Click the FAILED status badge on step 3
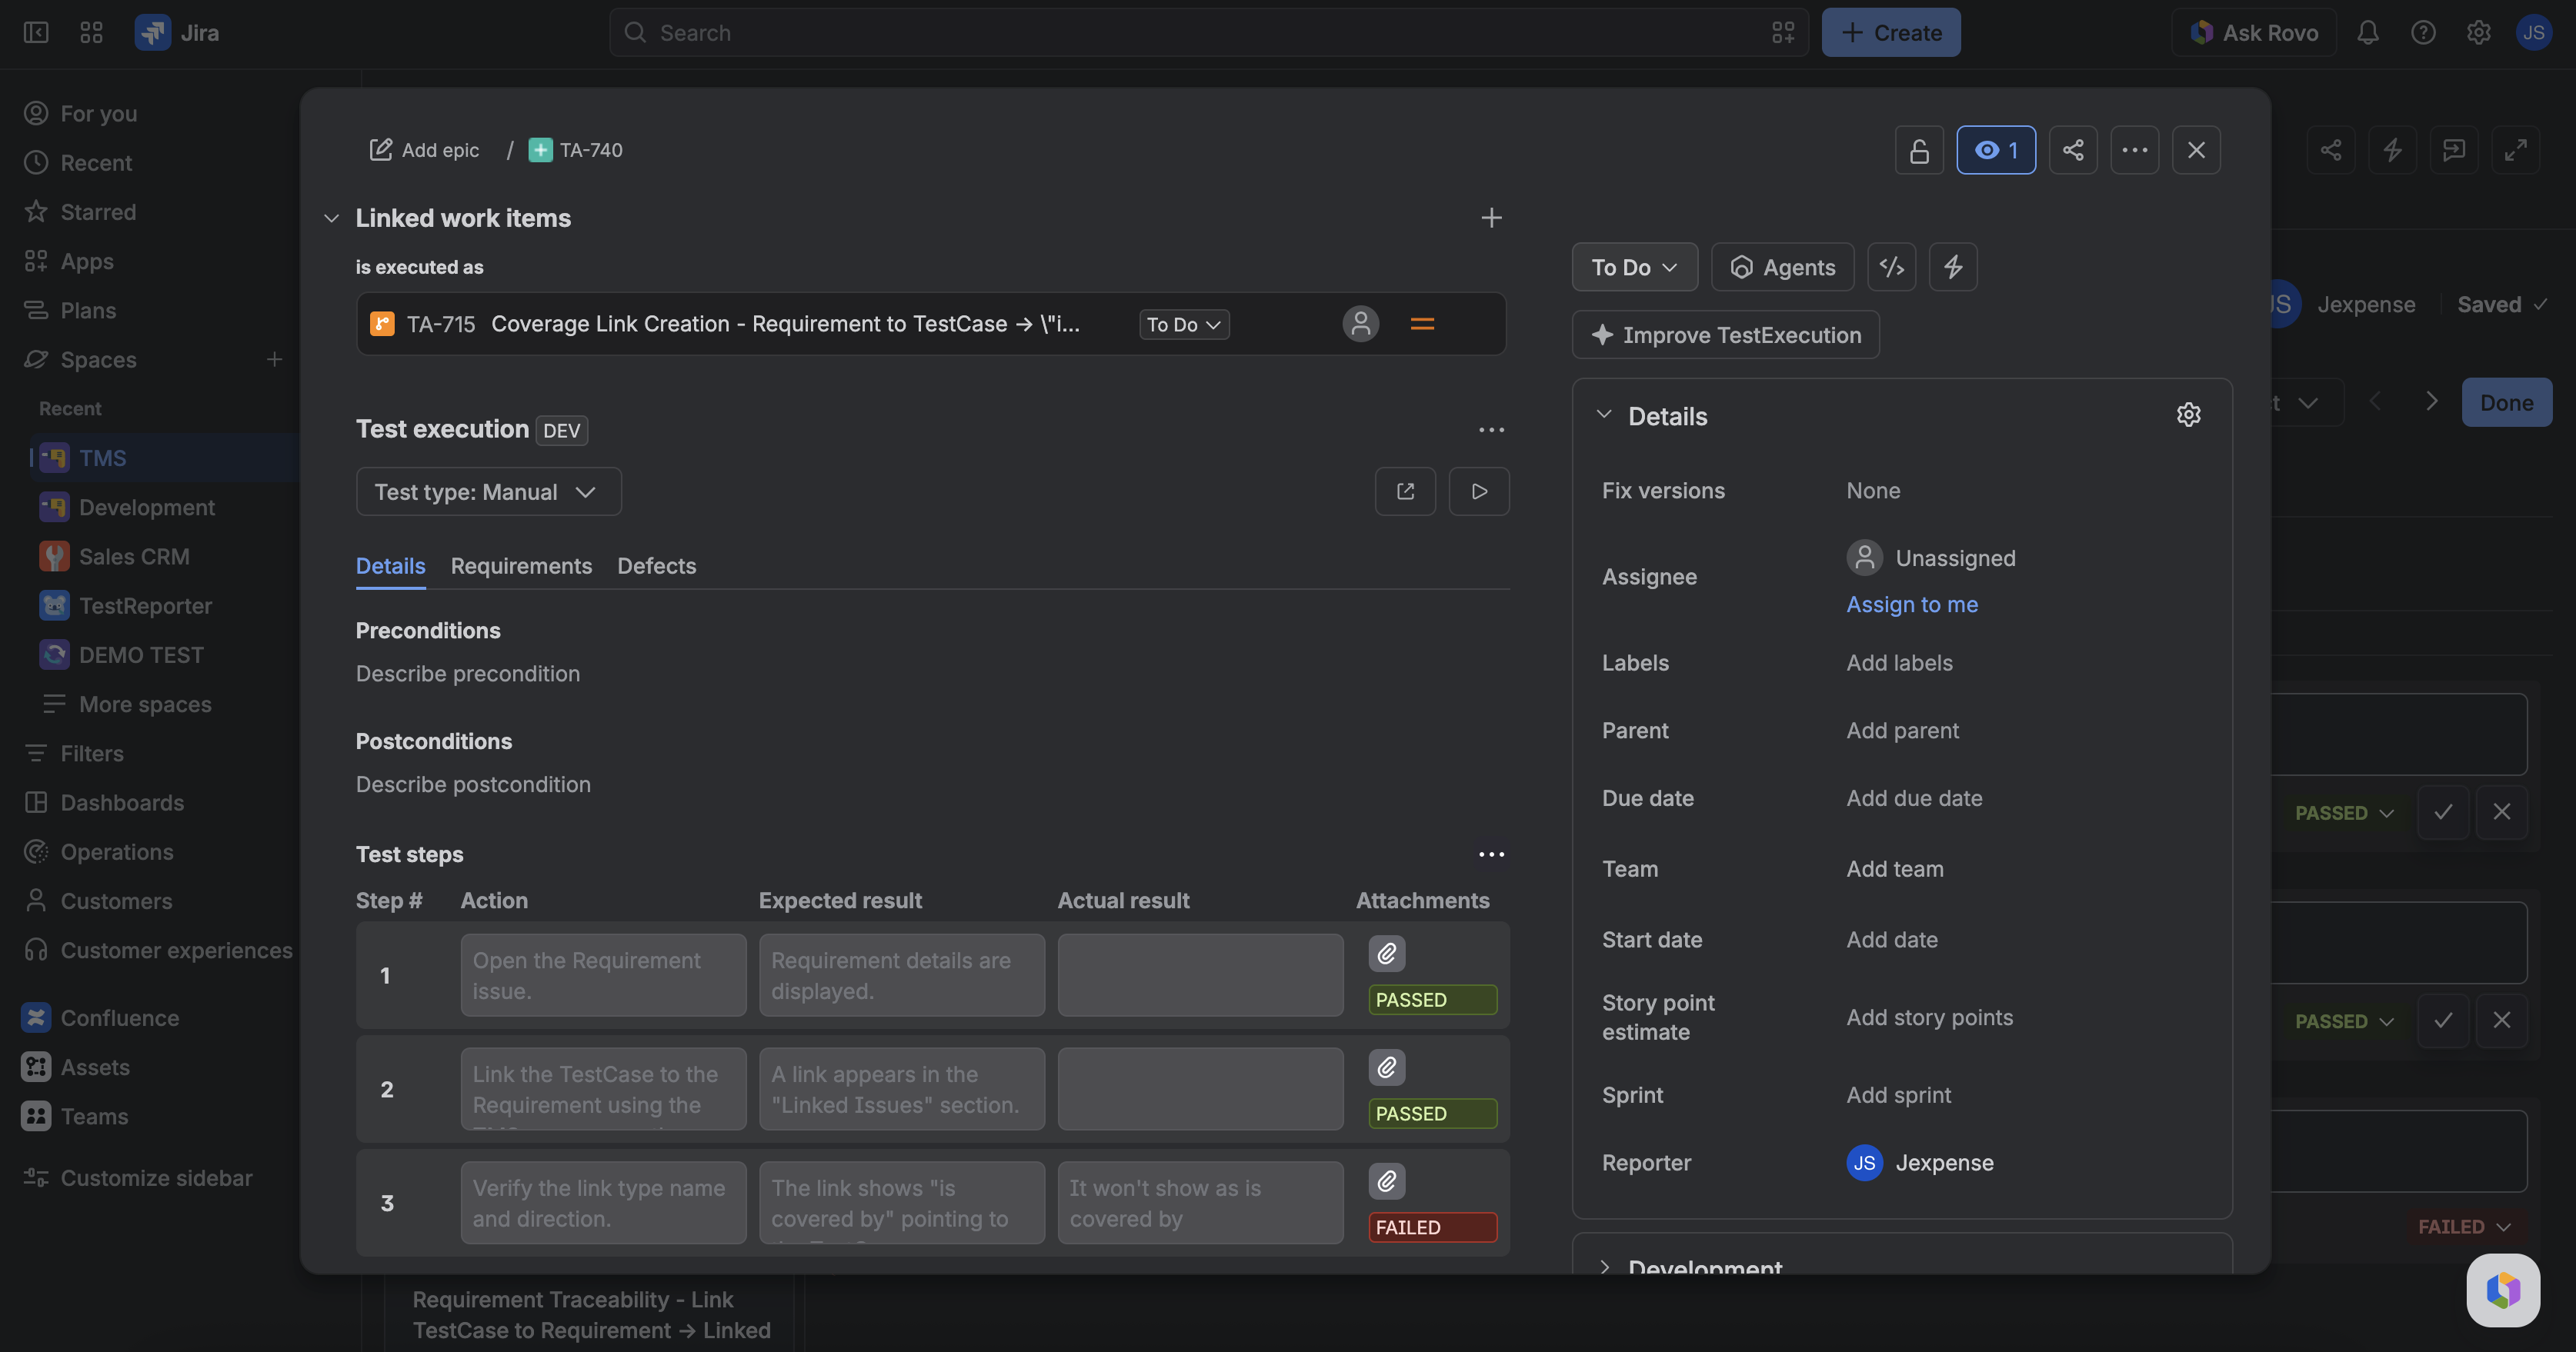2576x1352 pixels. pos(1432,1227)
